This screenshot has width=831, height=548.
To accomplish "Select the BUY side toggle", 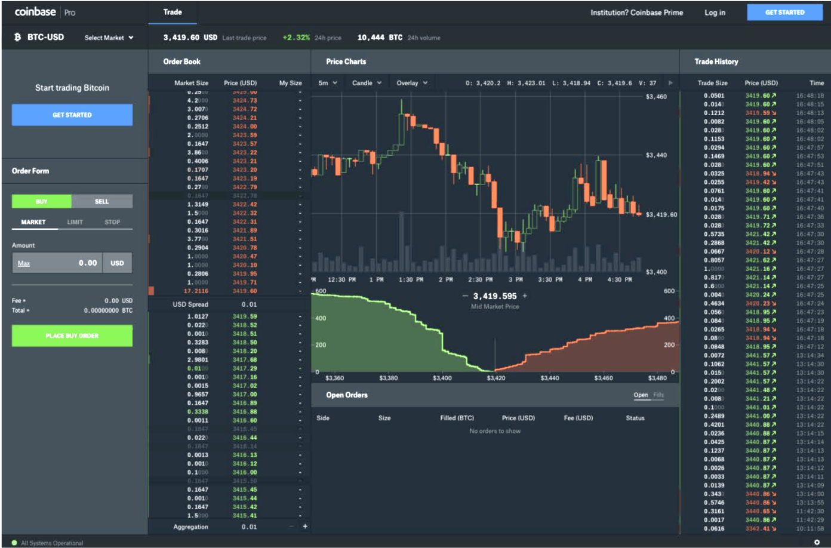I will pos(41,201).
